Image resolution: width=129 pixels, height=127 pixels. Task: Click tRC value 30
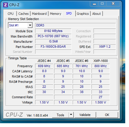tap(44, 92)
